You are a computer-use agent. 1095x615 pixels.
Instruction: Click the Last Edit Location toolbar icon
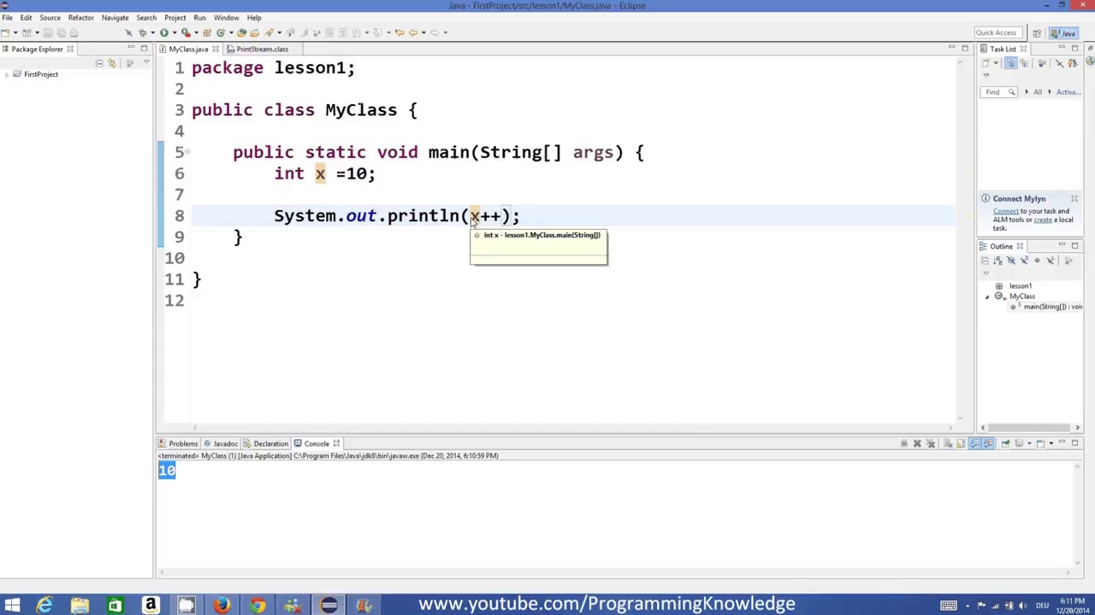pyautogui.click(x=400, y=32)
